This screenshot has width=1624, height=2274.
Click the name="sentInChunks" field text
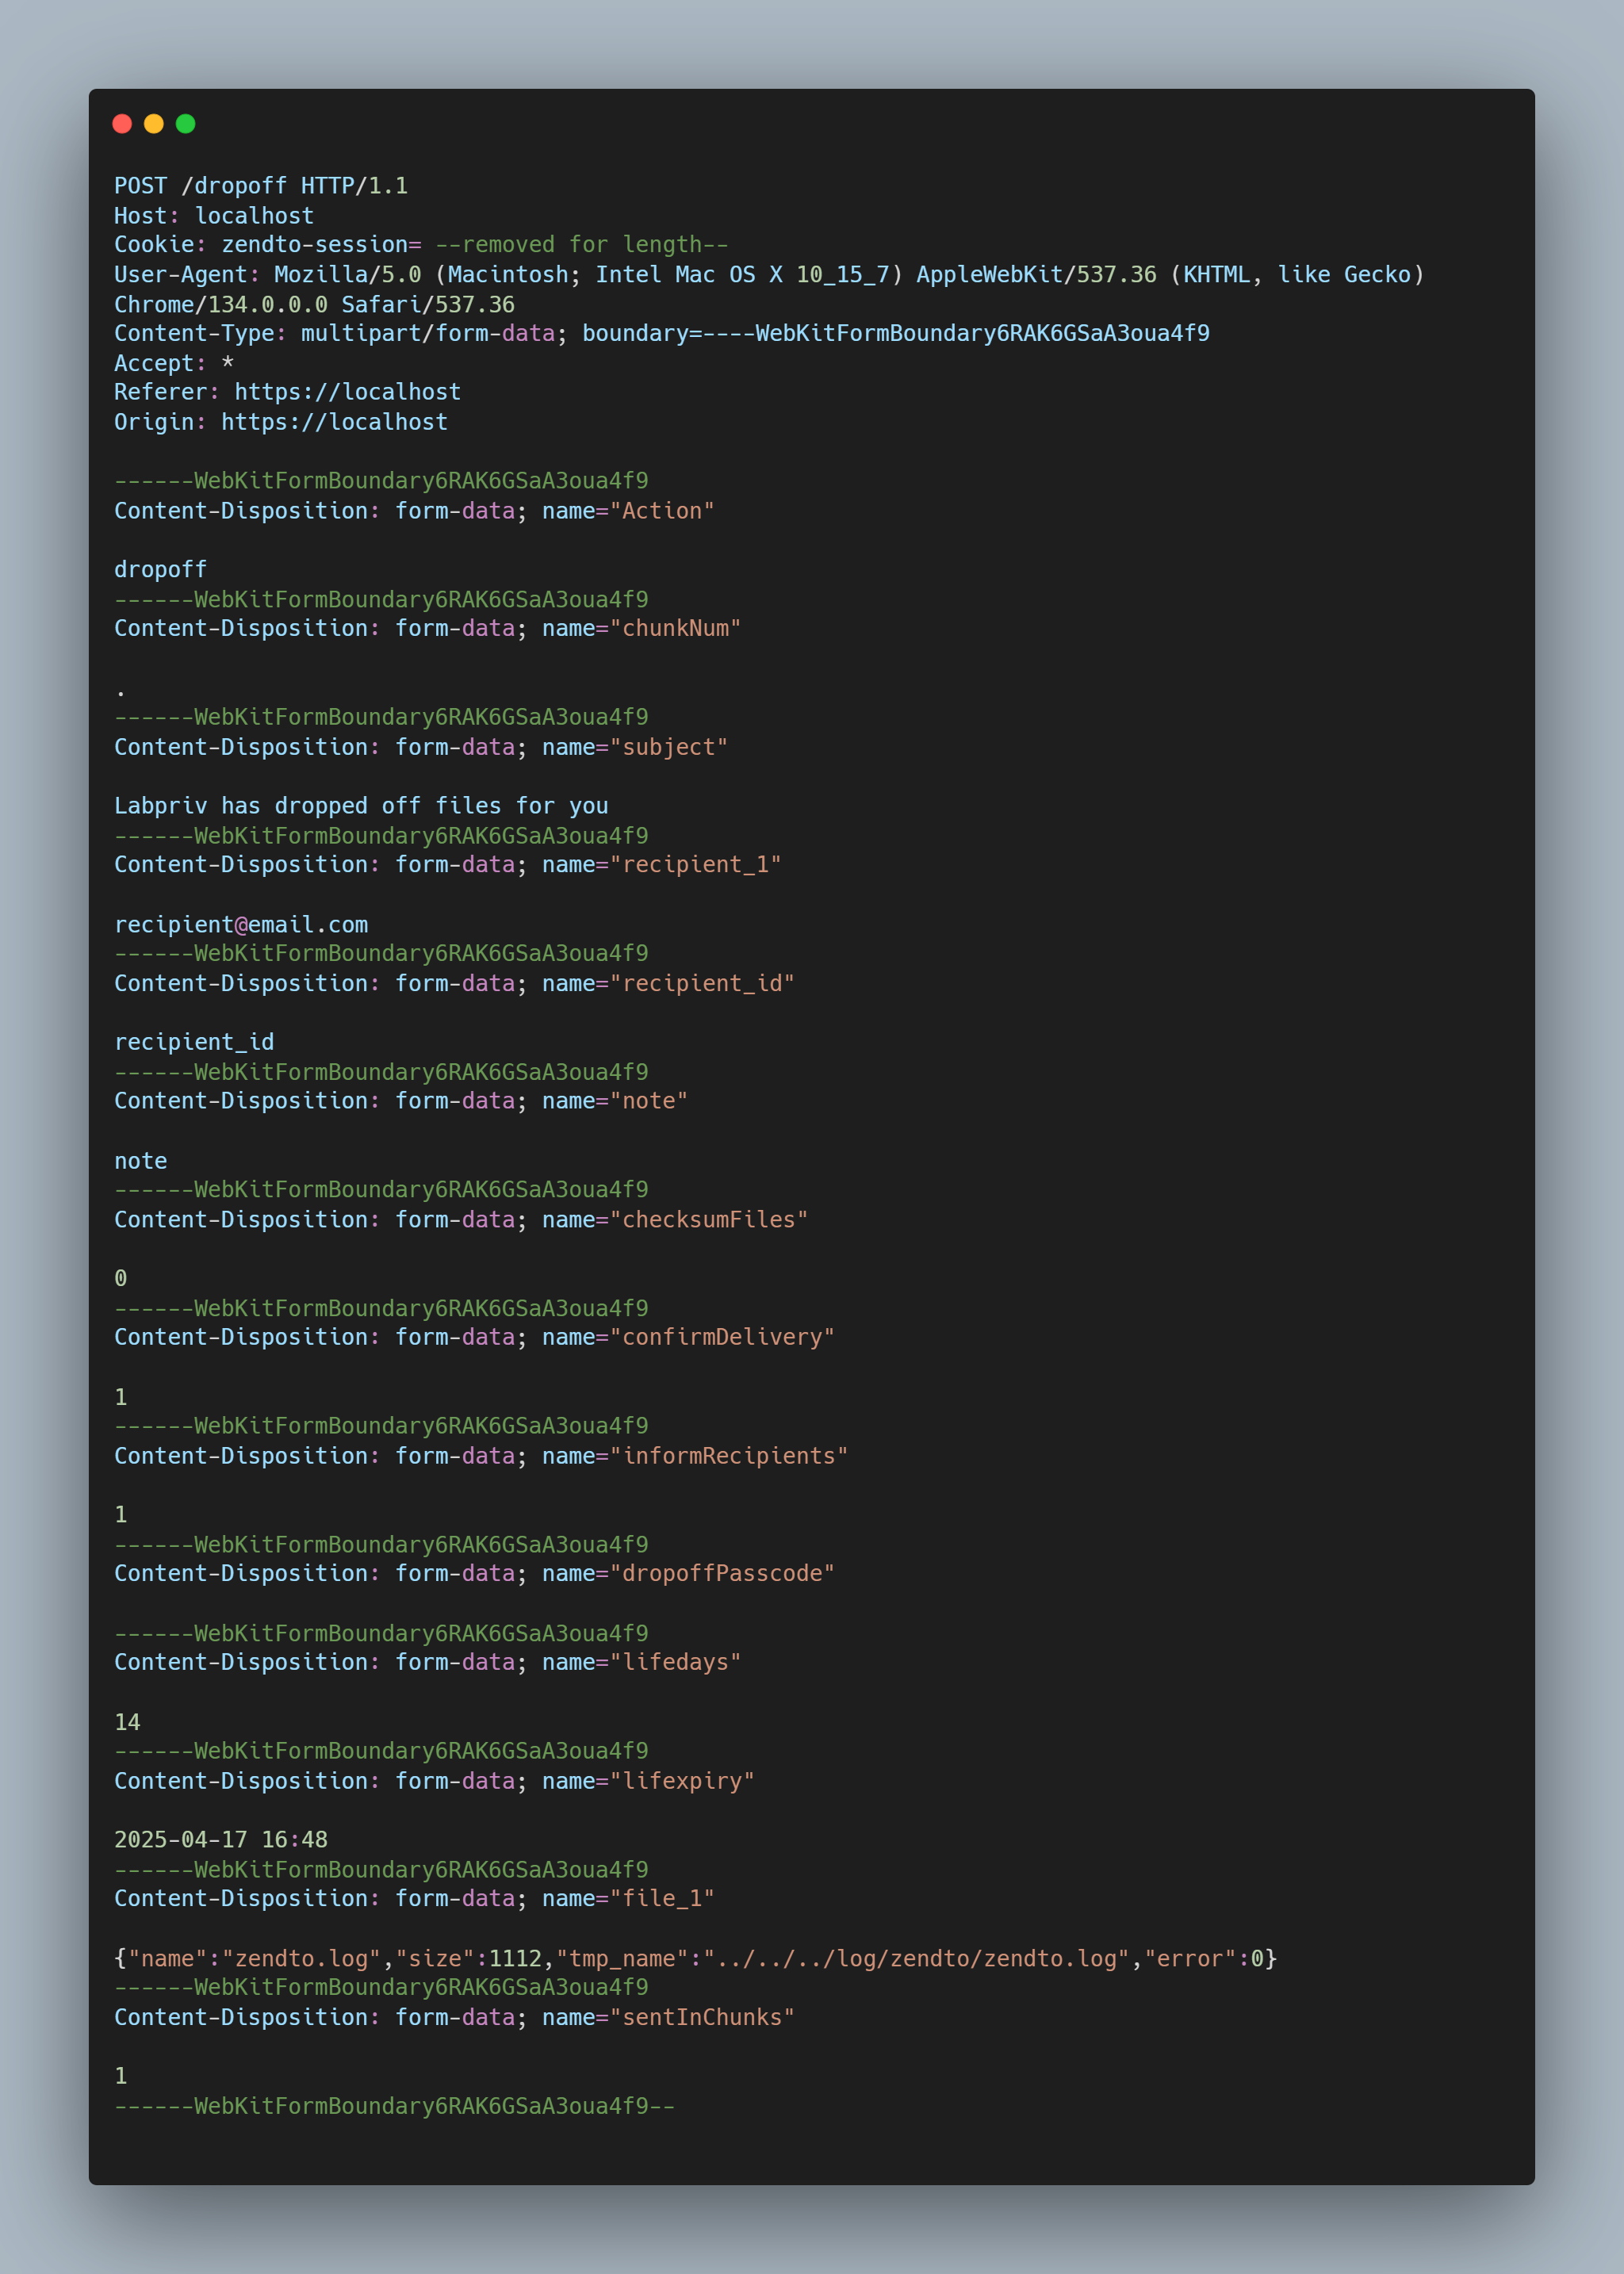668,2018
